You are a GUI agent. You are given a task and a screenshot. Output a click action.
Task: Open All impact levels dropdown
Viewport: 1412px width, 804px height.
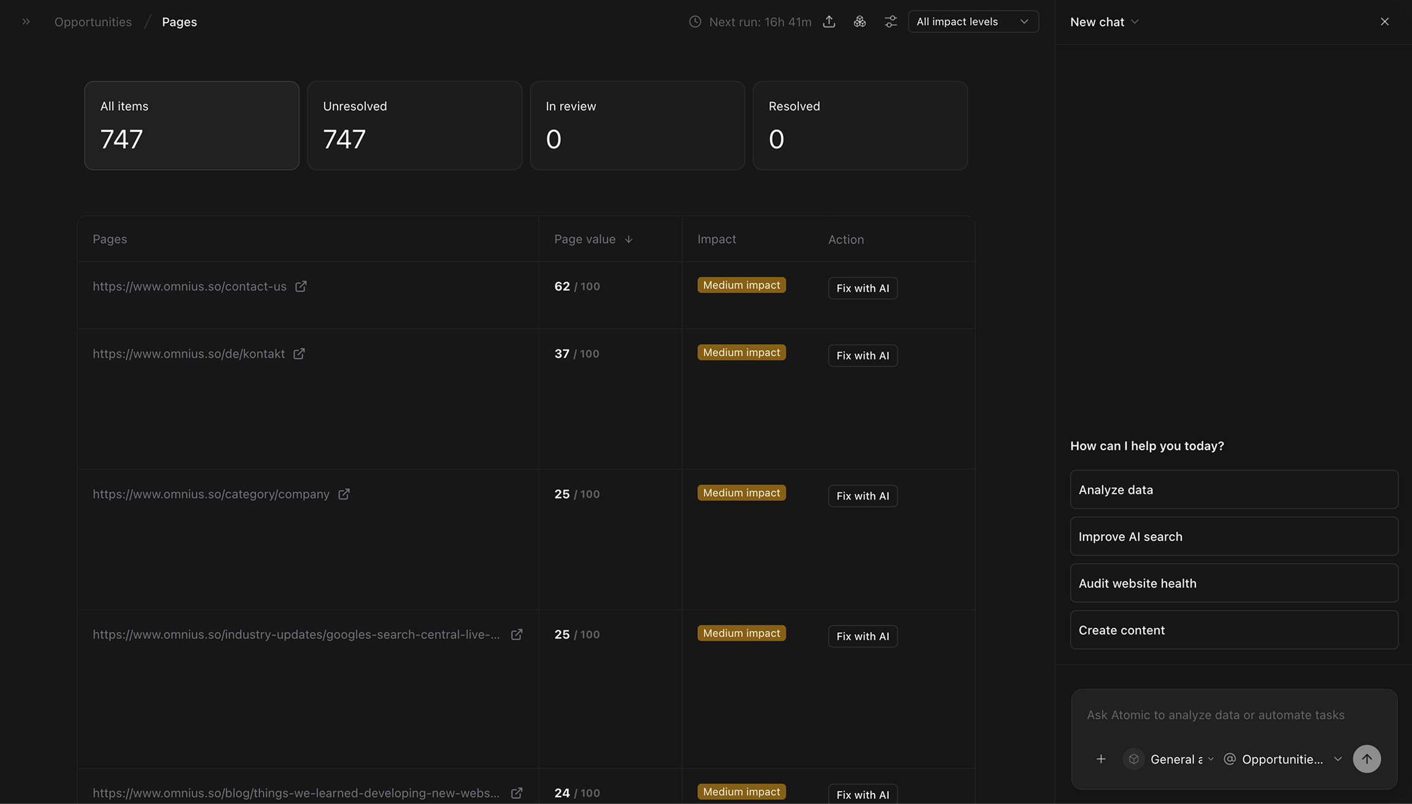tap(973, 21)
